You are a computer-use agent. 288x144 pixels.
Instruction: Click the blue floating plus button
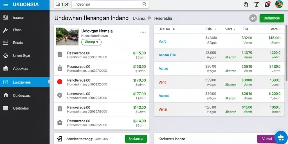pos(281,138)
